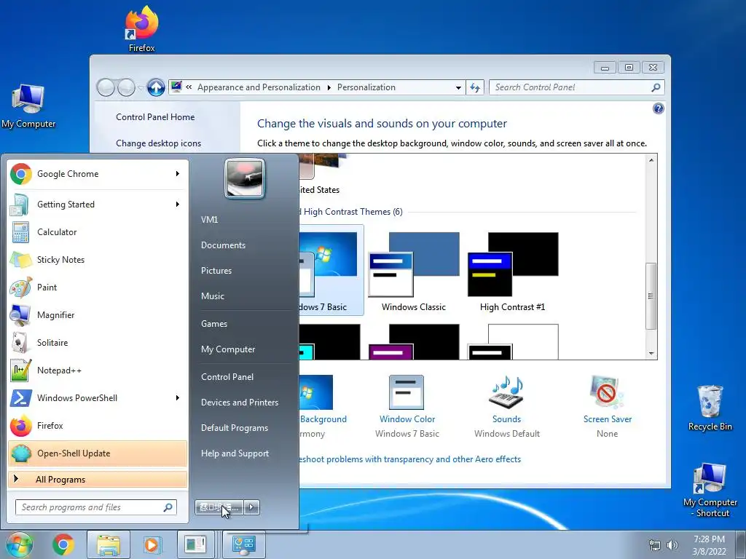
Task: Open My Computer from Start menu right pane
Action: tap(228, 349)
